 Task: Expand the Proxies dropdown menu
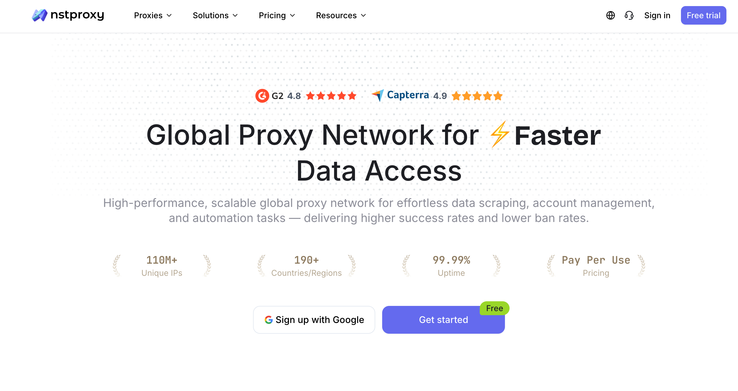pos(153,15)
